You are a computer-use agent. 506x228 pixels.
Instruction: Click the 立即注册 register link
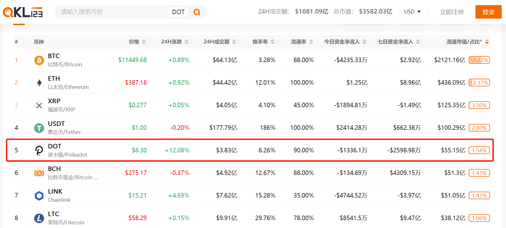[x=452, y=12]
